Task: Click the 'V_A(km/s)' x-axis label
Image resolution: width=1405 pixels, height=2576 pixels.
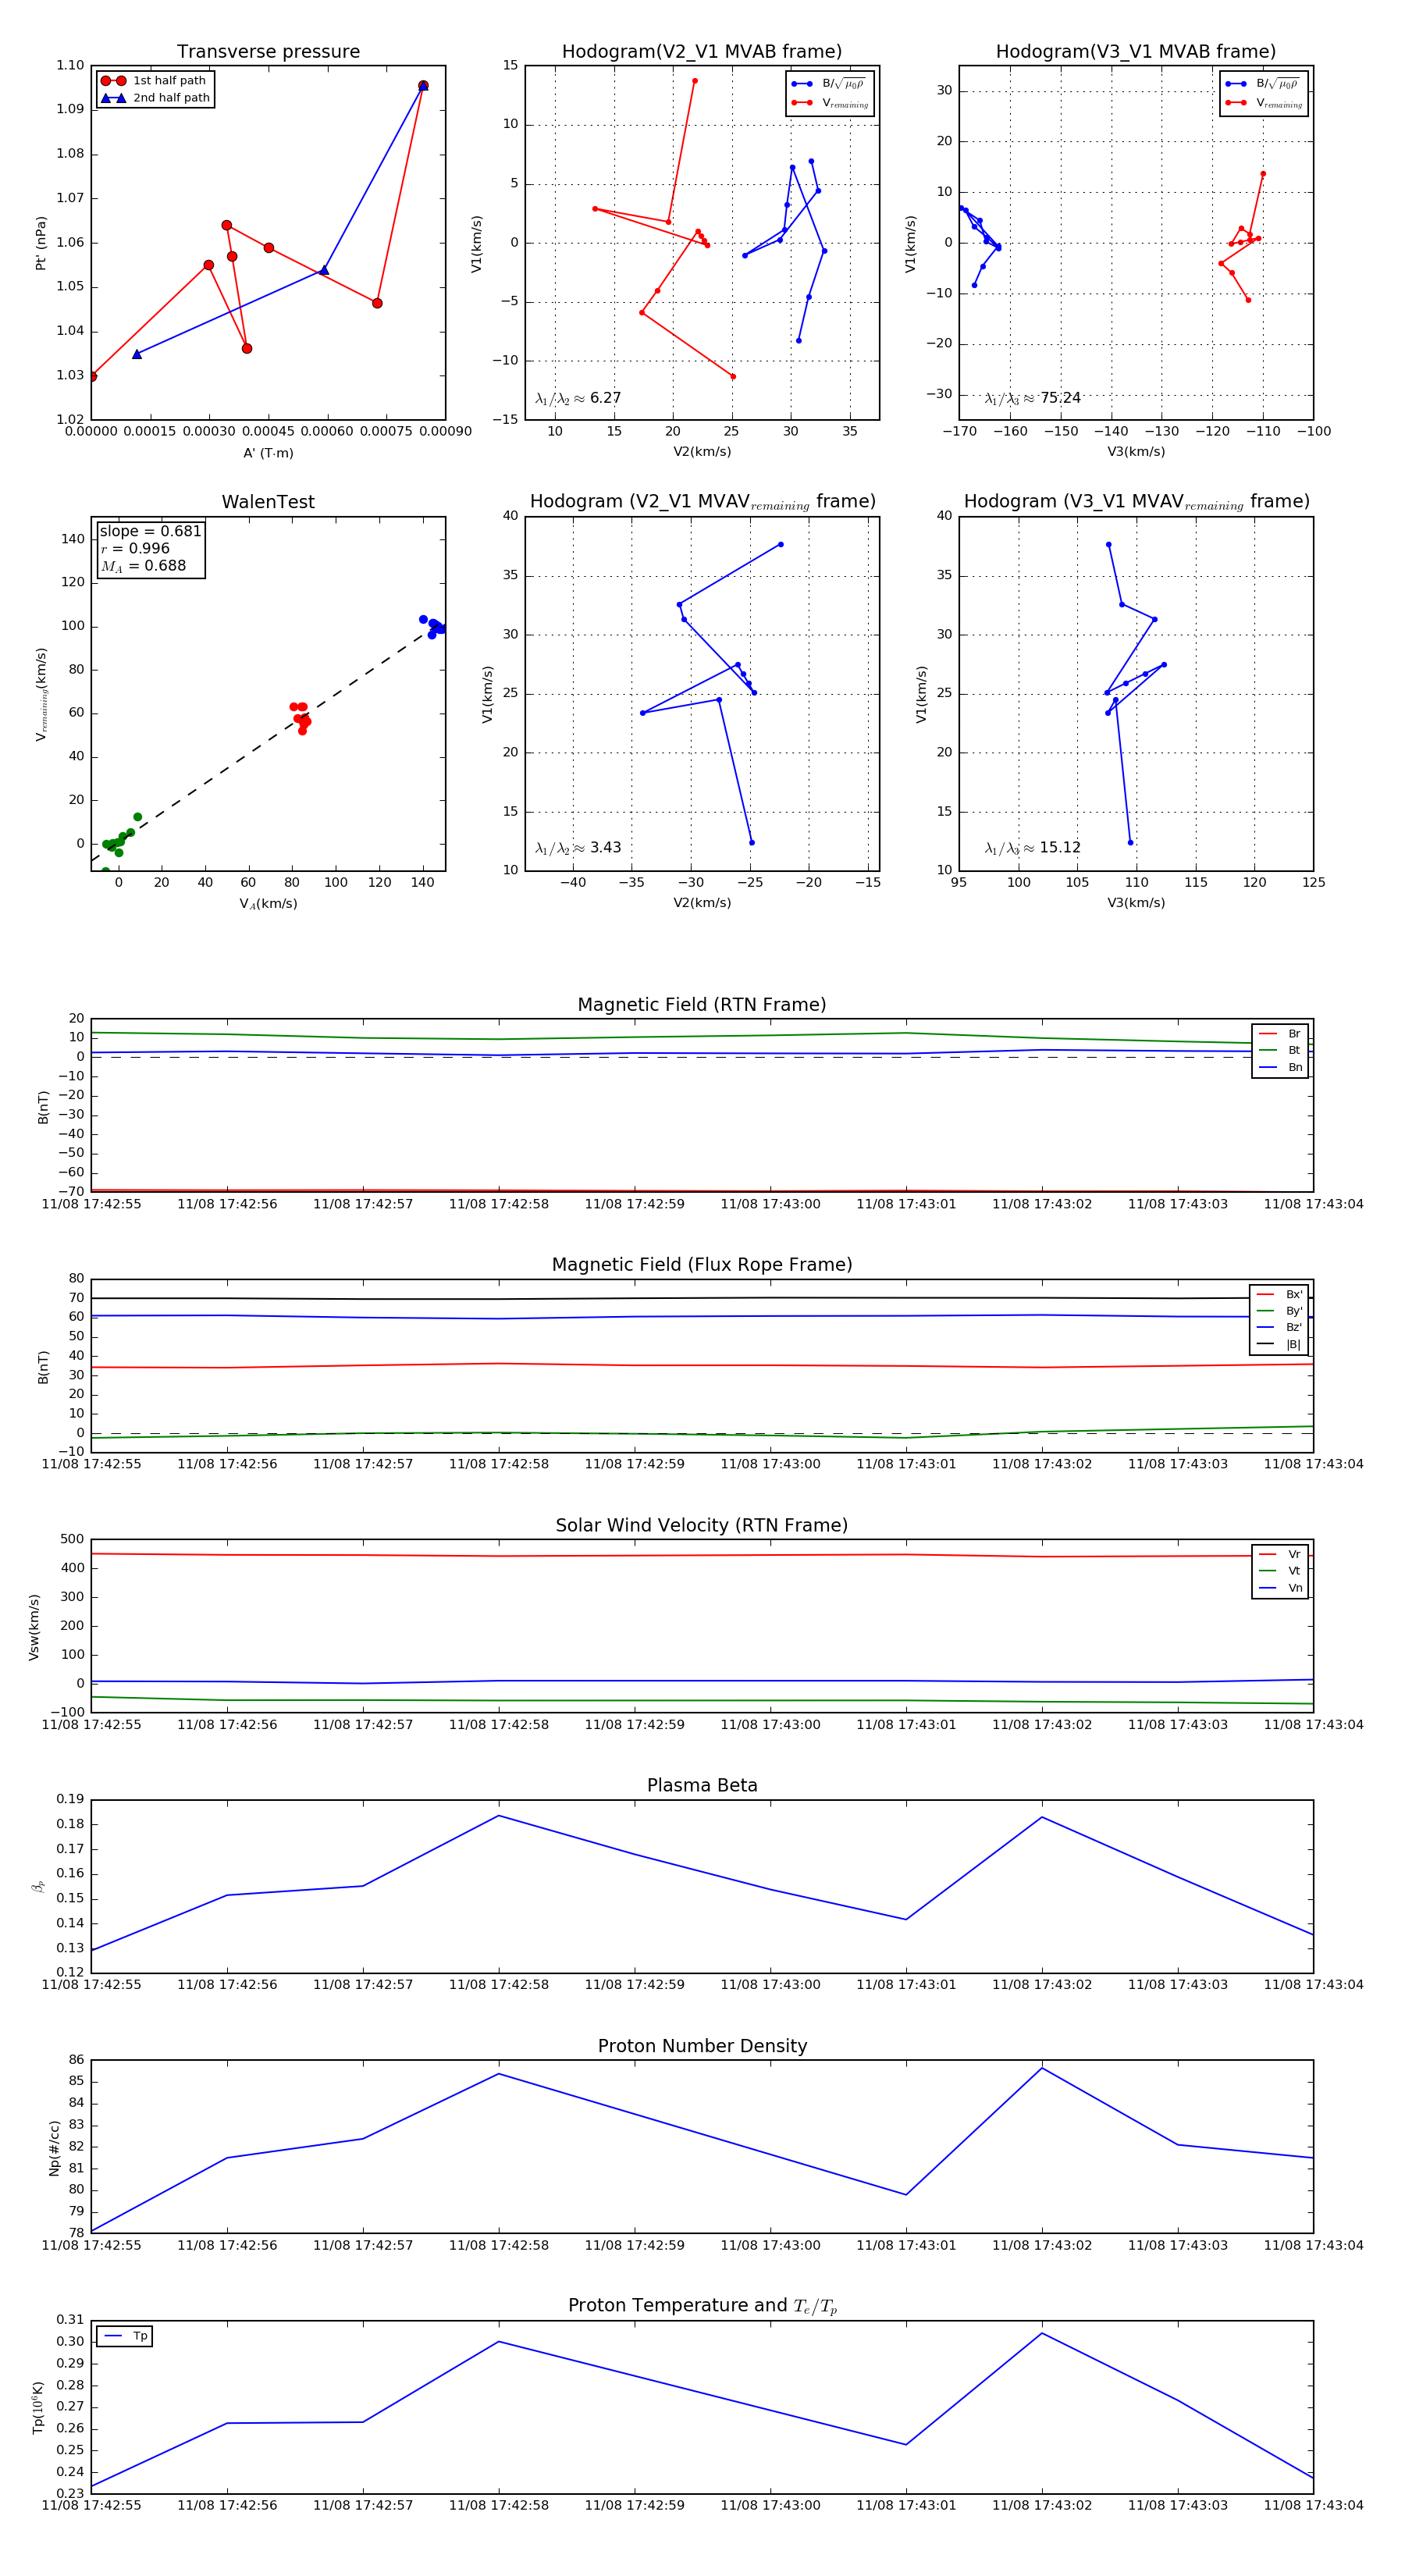Action: (x=268, y=904)
